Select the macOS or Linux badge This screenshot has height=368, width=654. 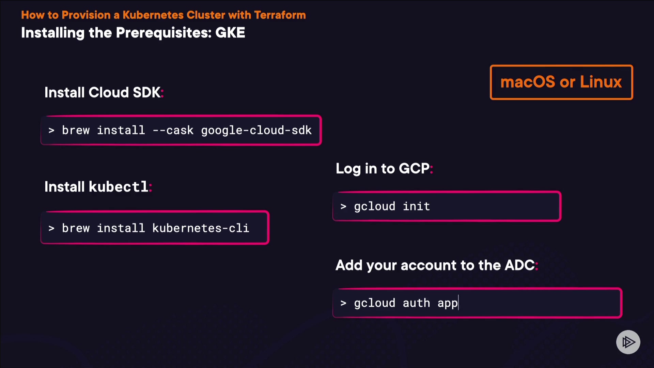tap(561, 82)
